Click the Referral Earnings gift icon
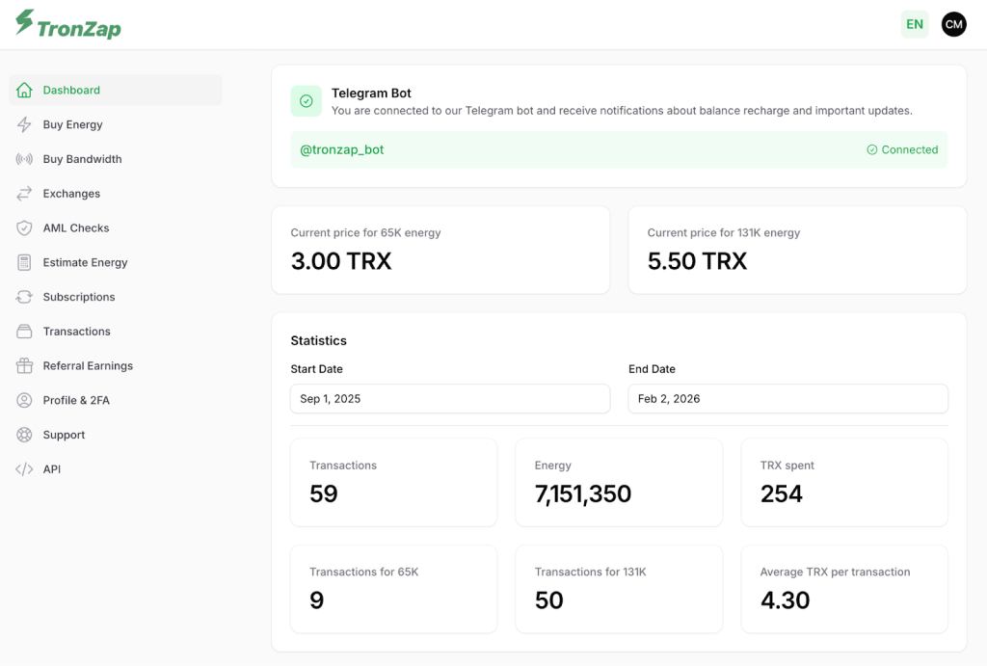The height and width of the screenshot is (666, 987). (25, 366)
